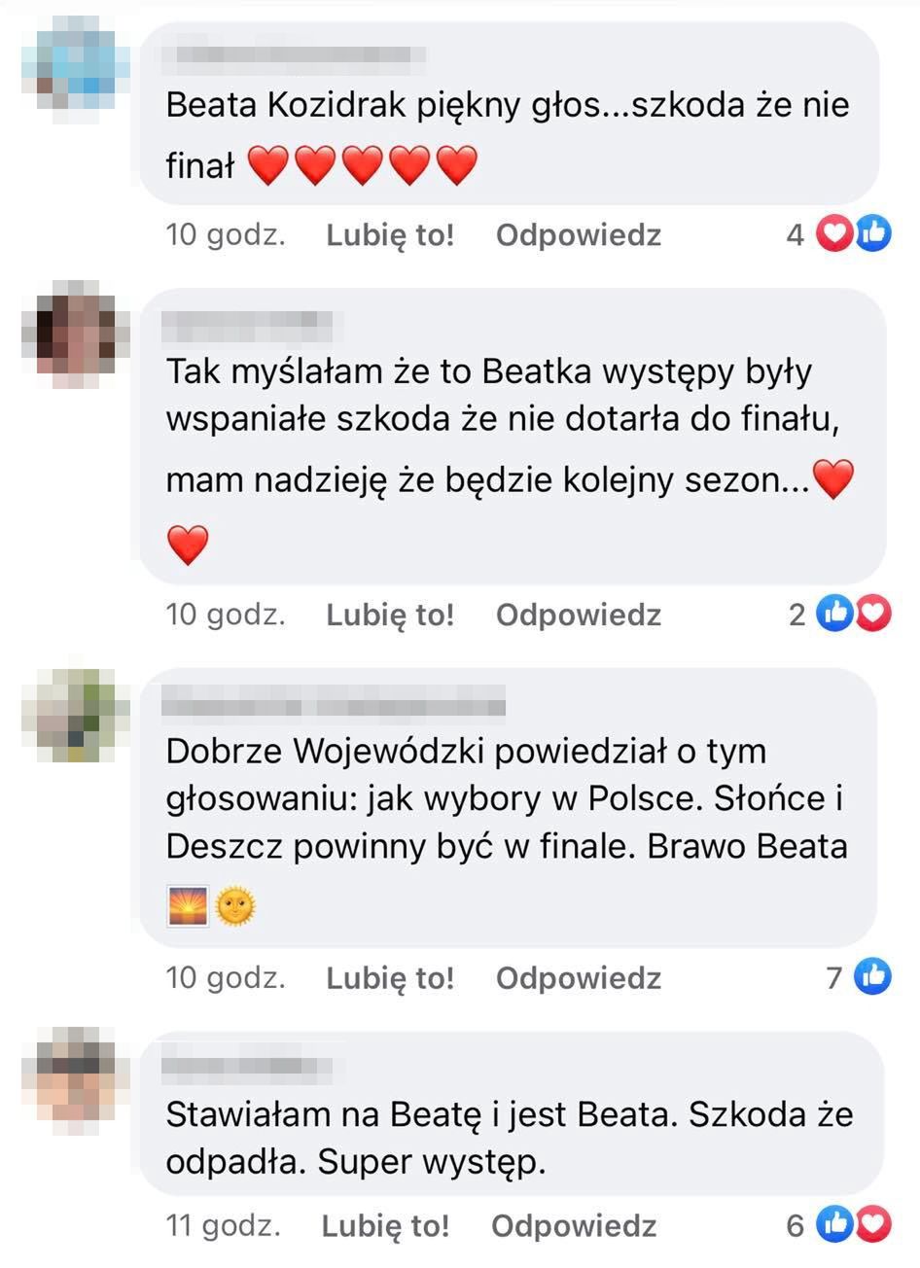Open avatar of the Wojewódzki comment author

pyautogui.click(x=76, y=715)
